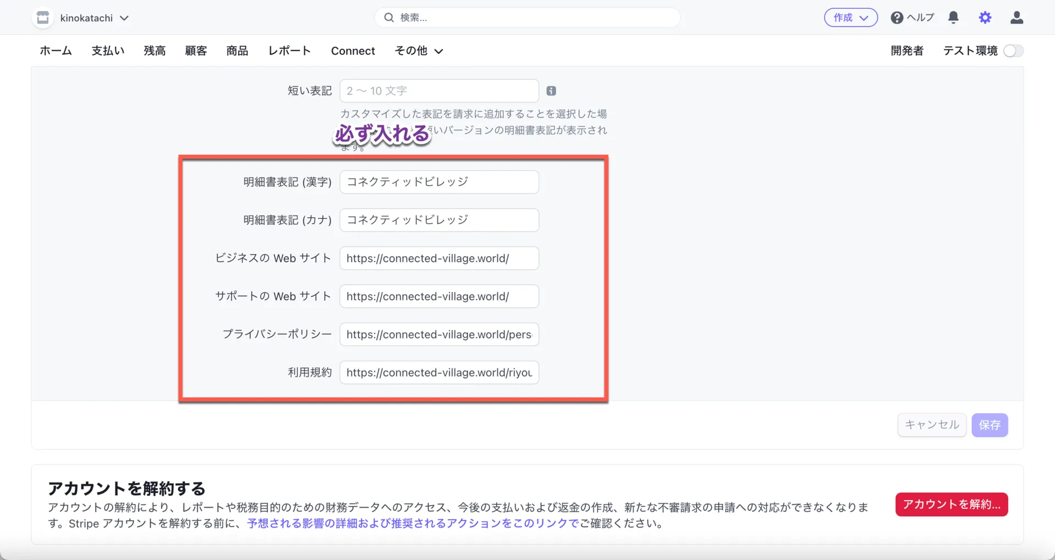
Task: Click the kinokatachi account store icon
Action: (x=43, y=18)
